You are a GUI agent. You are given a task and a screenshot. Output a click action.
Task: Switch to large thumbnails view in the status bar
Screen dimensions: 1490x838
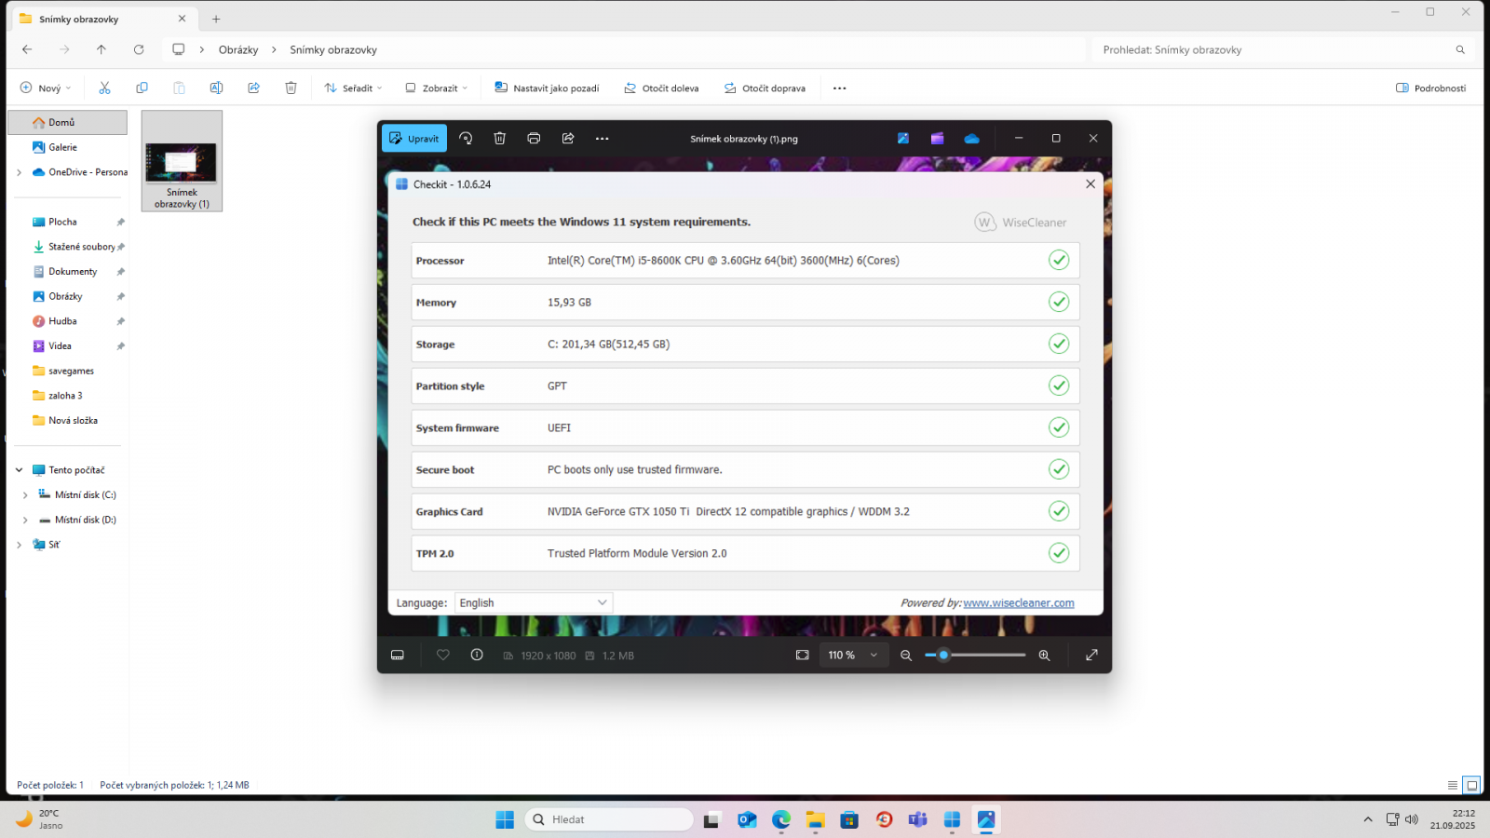point(1472,785)
